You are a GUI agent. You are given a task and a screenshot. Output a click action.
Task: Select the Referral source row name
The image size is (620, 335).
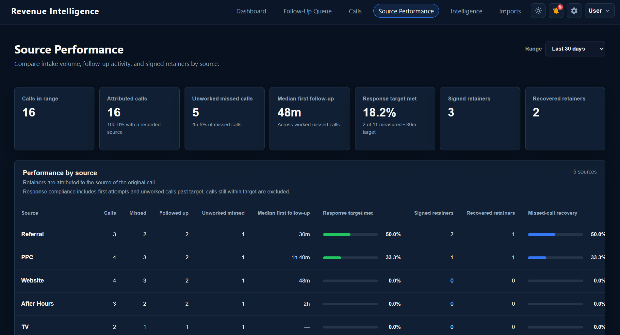(x=32, y=234)
